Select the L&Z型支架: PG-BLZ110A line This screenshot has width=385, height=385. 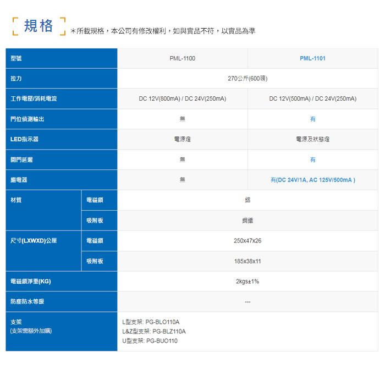pos(154,332)
